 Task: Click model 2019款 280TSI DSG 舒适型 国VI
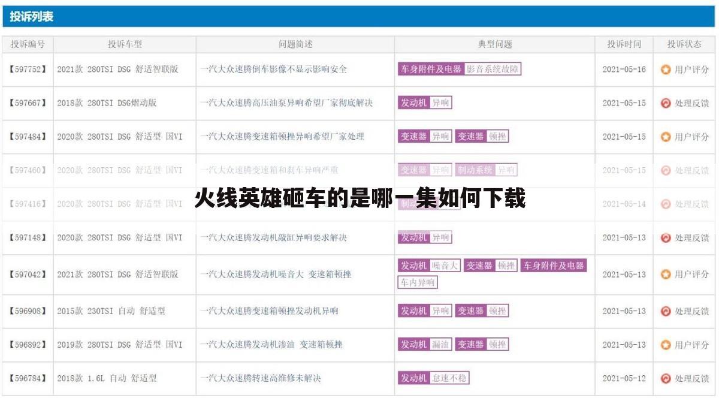120,345
